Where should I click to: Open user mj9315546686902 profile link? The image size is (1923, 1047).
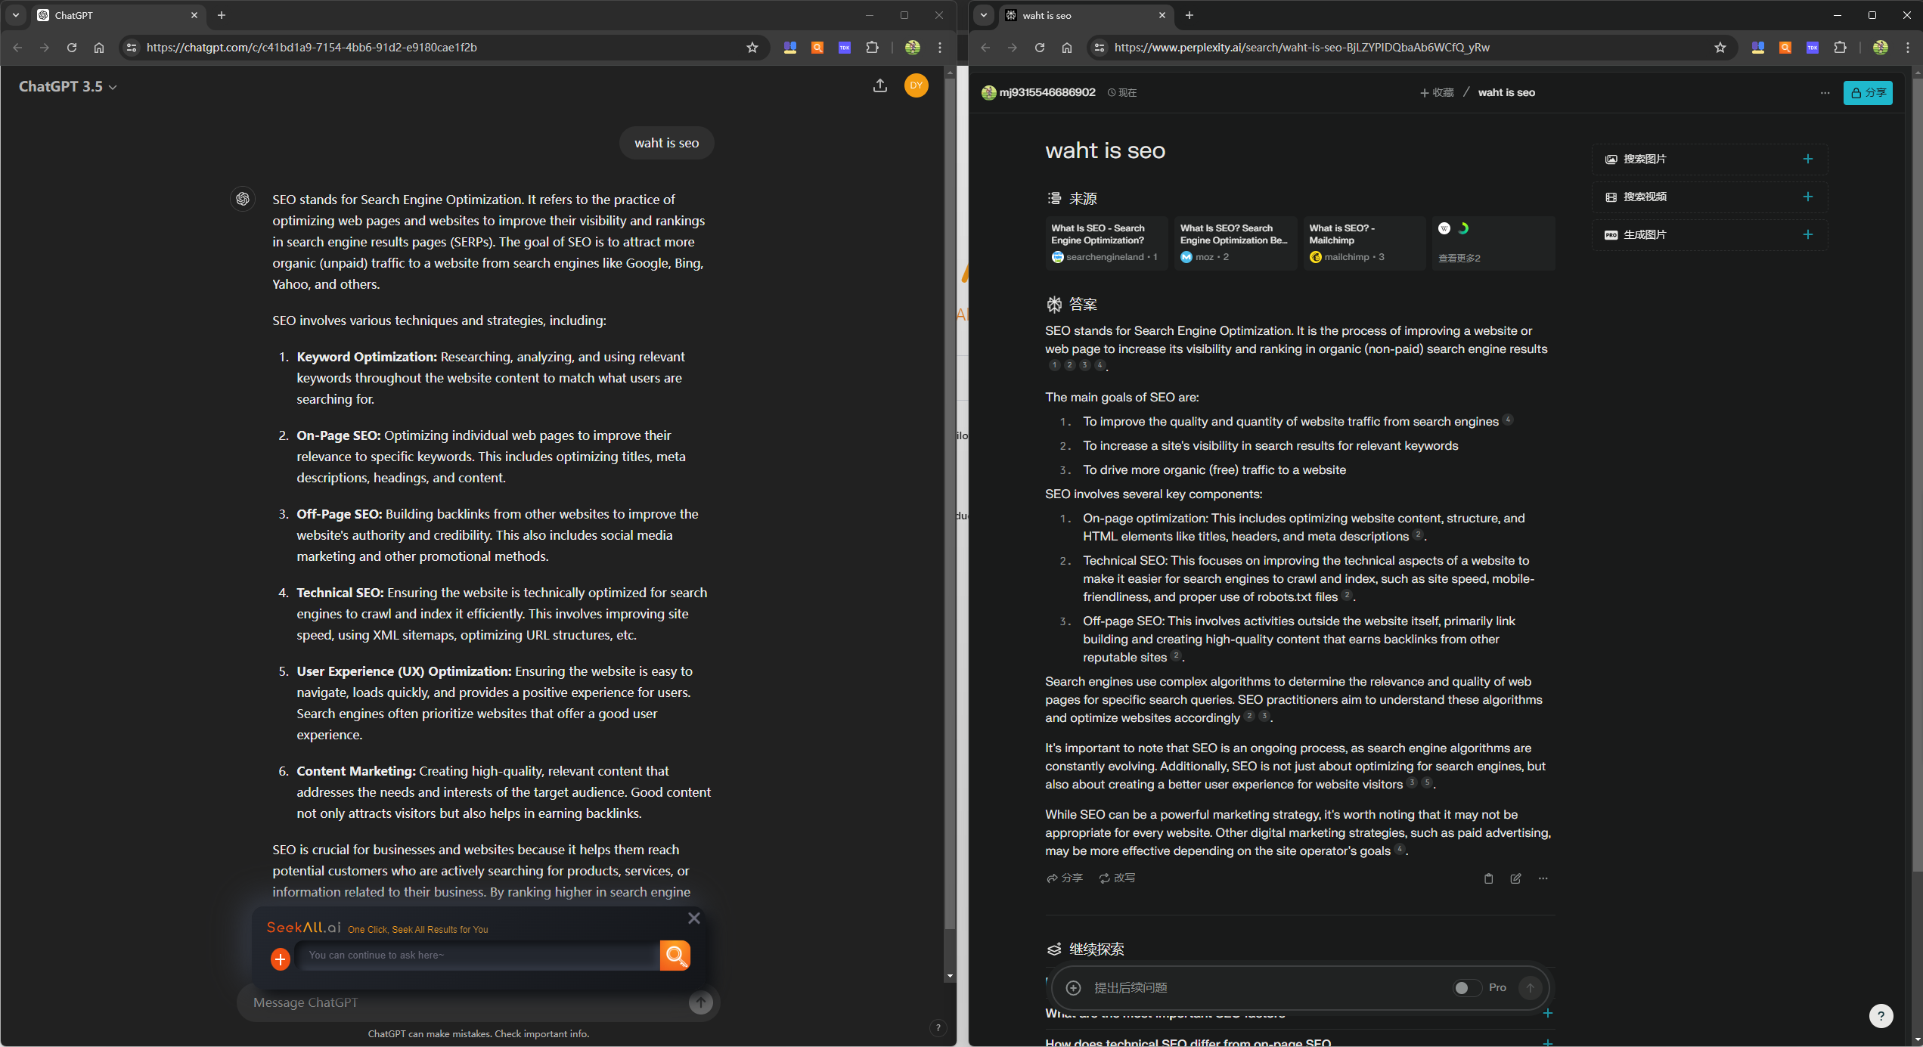point(1038,93)
